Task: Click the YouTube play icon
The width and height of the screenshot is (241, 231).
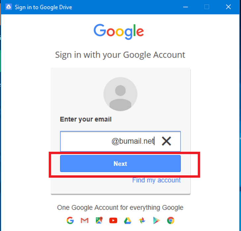Action: 113,220
